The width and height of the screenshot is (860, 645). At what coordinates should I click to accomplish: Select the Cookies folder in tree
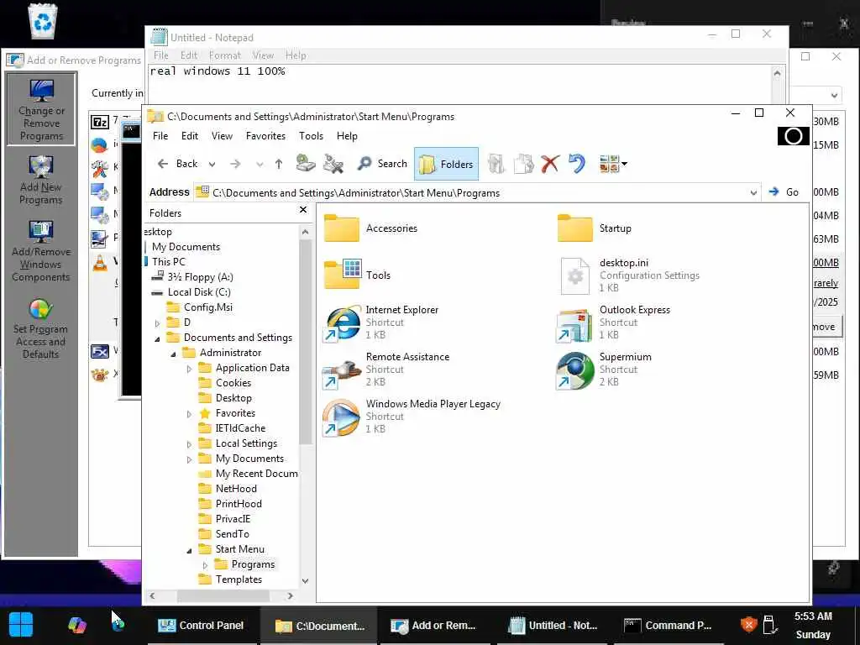(233, 383)
